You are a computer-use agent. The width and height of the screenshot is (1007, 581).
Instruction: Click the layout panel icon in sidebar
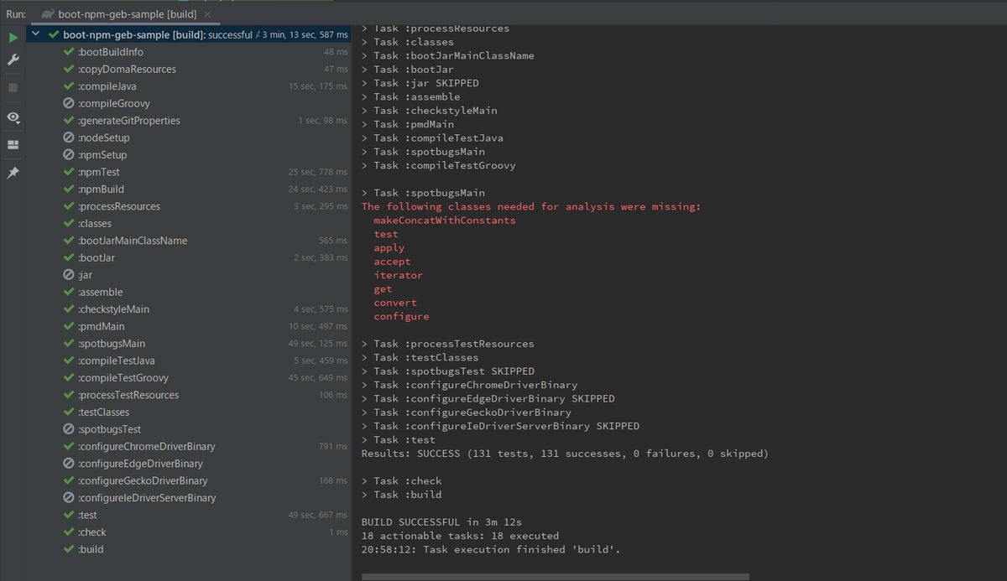pos(13,144)
